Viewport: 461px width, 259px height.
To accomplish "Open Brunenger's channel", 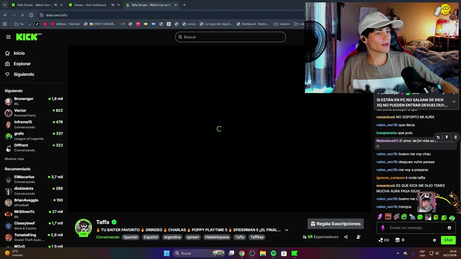I will pyautogui.click(x=34, y=101).
